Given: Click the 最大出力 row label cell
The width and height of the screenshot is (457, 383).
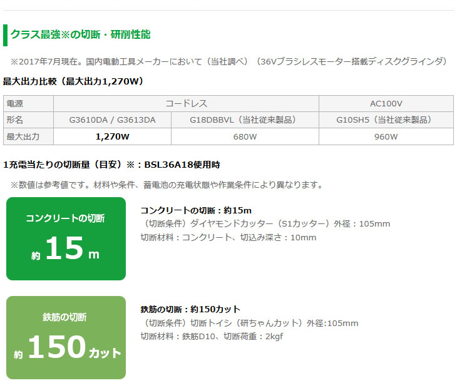Looking at the screenshot, I should tap(28, 136).
